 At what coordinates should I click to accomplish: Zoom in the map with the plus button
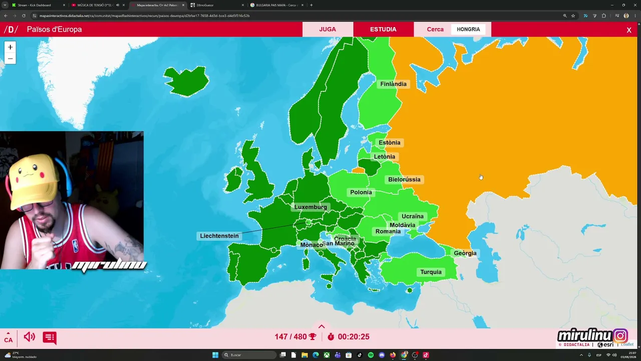click(10, 47)
